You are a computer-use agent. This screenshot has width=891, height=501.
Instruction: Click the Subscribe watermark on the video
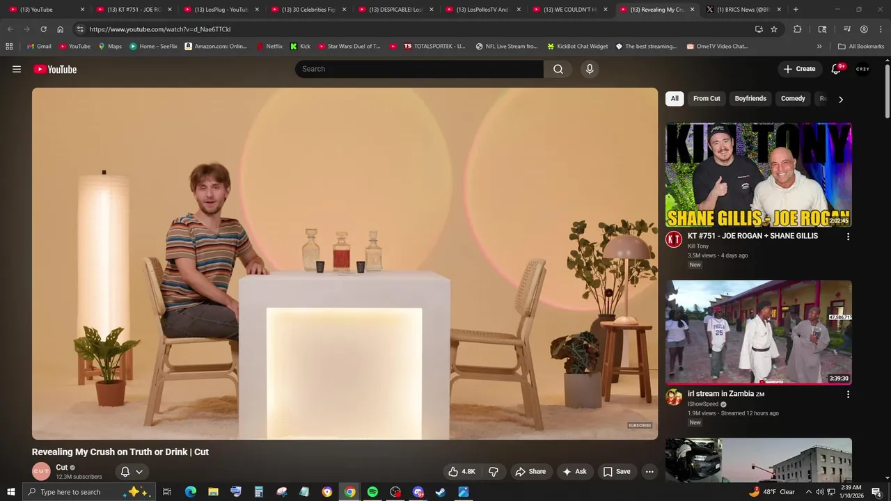(640, 425)
